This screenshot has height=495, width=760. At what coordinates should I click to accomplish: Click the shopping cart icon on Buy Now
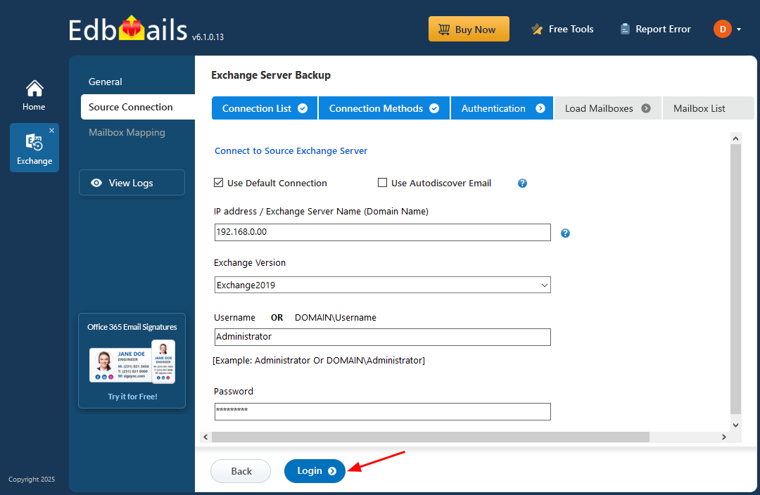(x=444, y=29)
